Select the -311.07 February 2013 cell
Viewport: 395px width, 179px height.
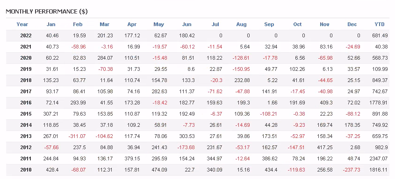[x=77, y=136]
